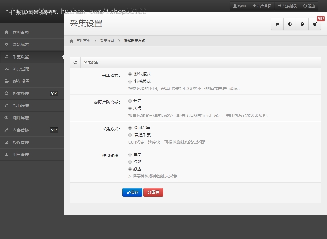This screenshot has width=327, height=239.
Task: Select 百度 as the simulated spider
Action: (x=130, y=155)
